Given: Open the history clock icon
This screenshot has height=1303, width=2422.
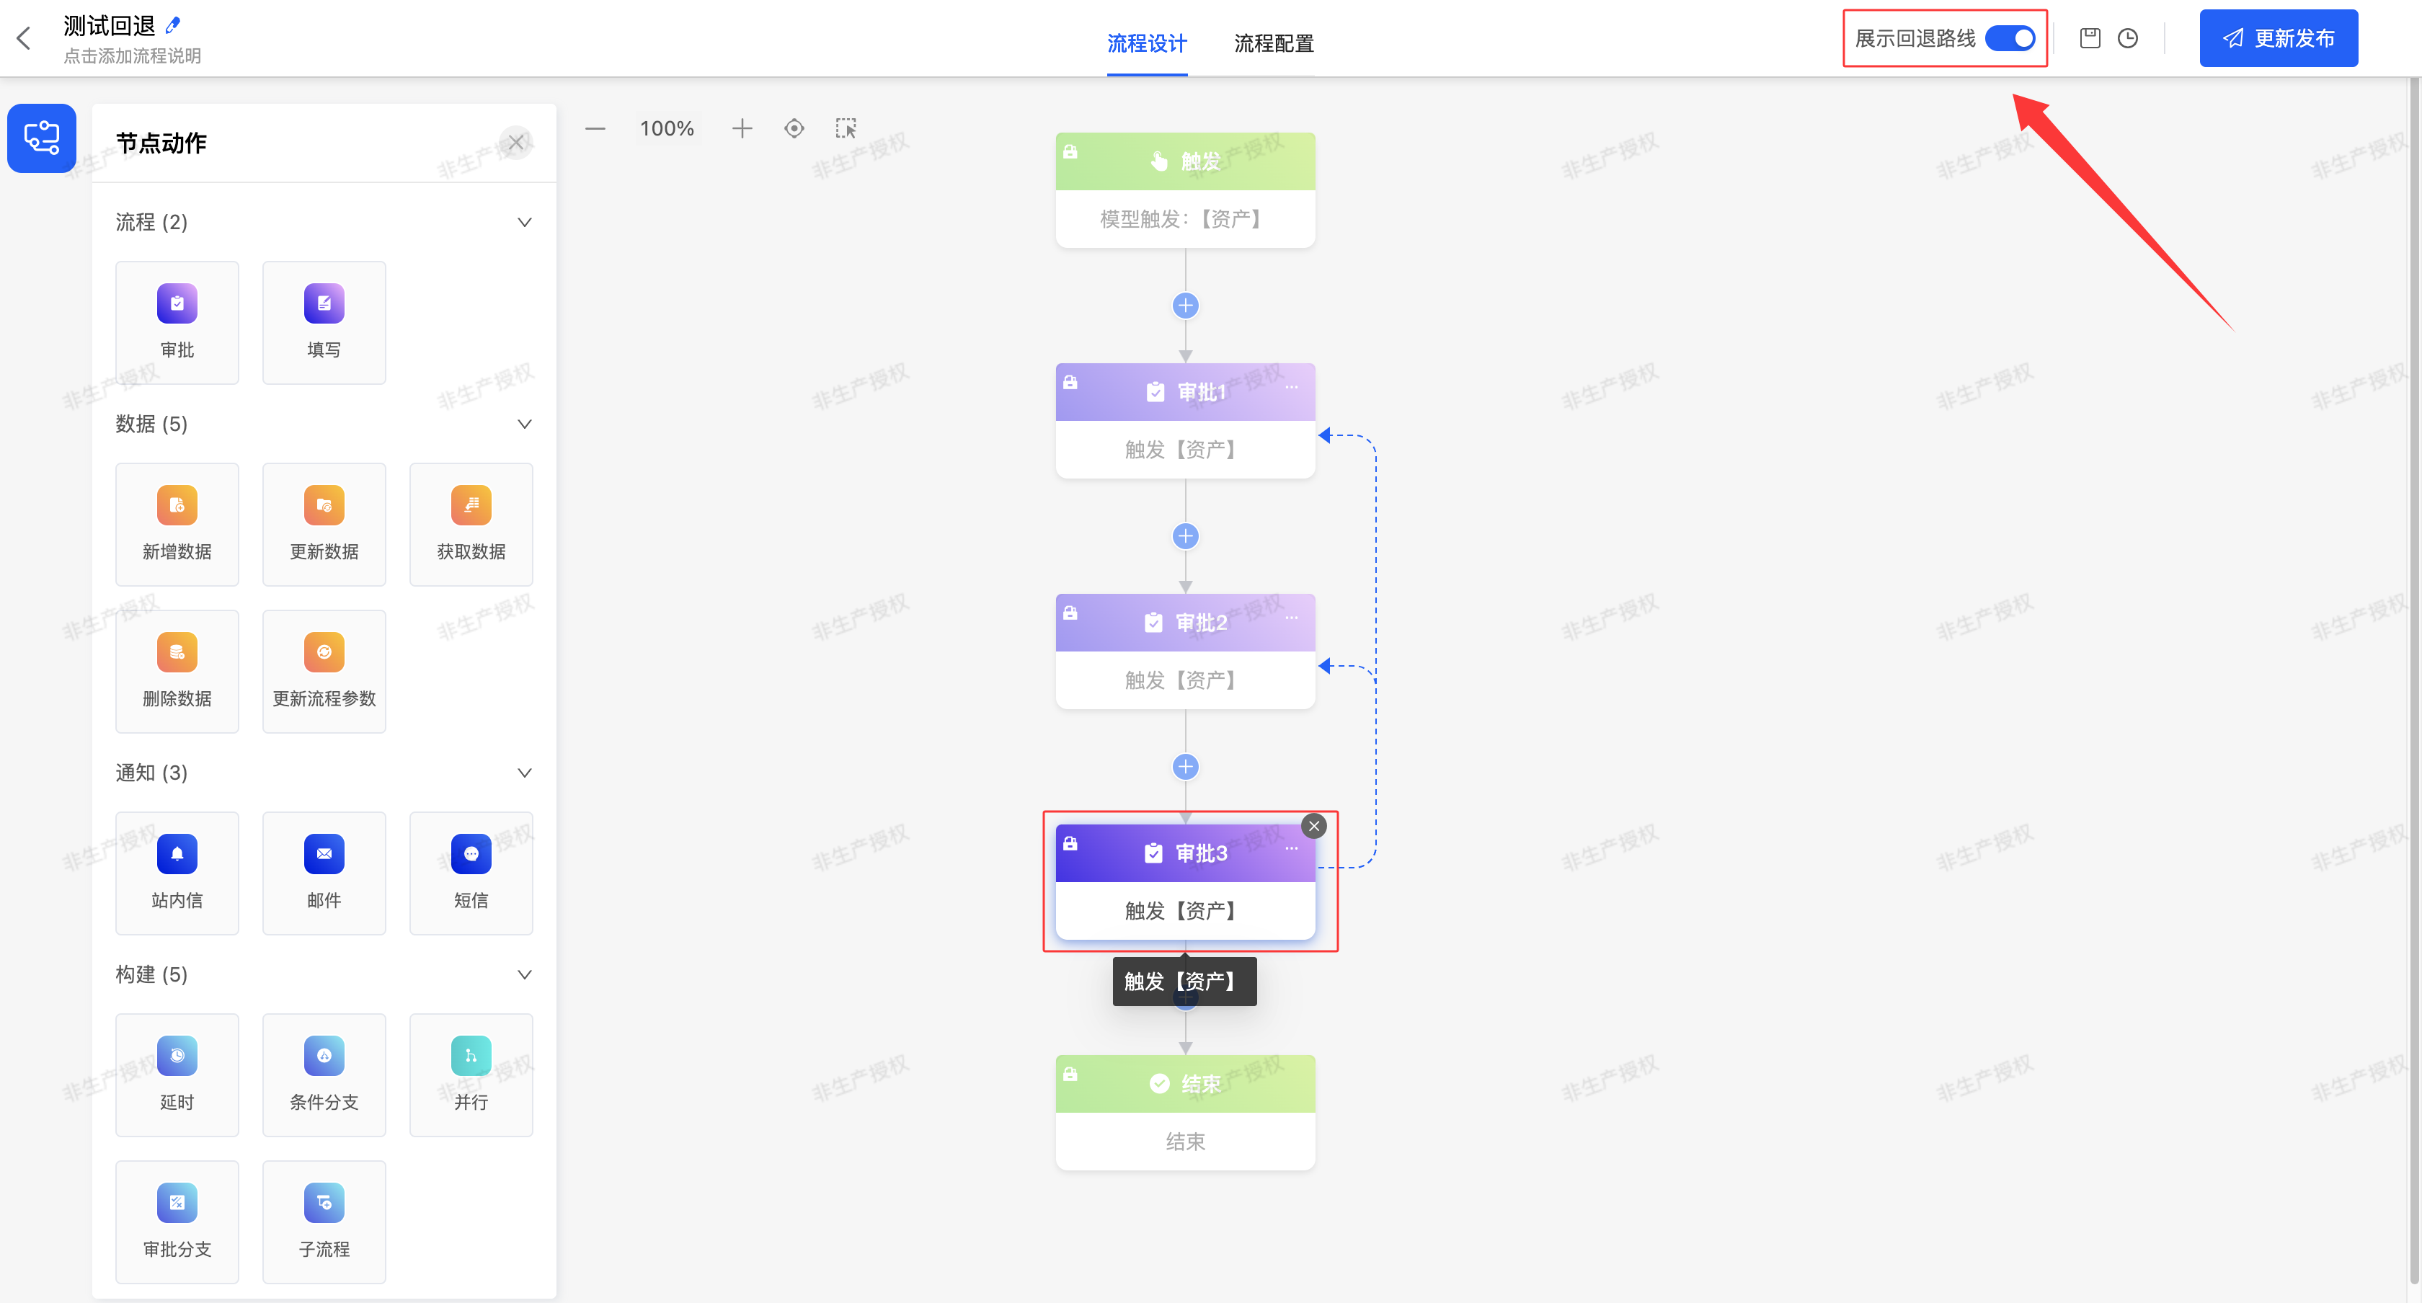Looking at the screenshot, I should click(x=2128, y=38).
